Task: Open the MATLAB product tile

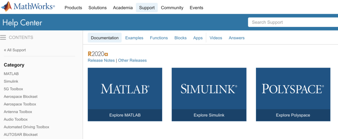Action: coord(125,89)
